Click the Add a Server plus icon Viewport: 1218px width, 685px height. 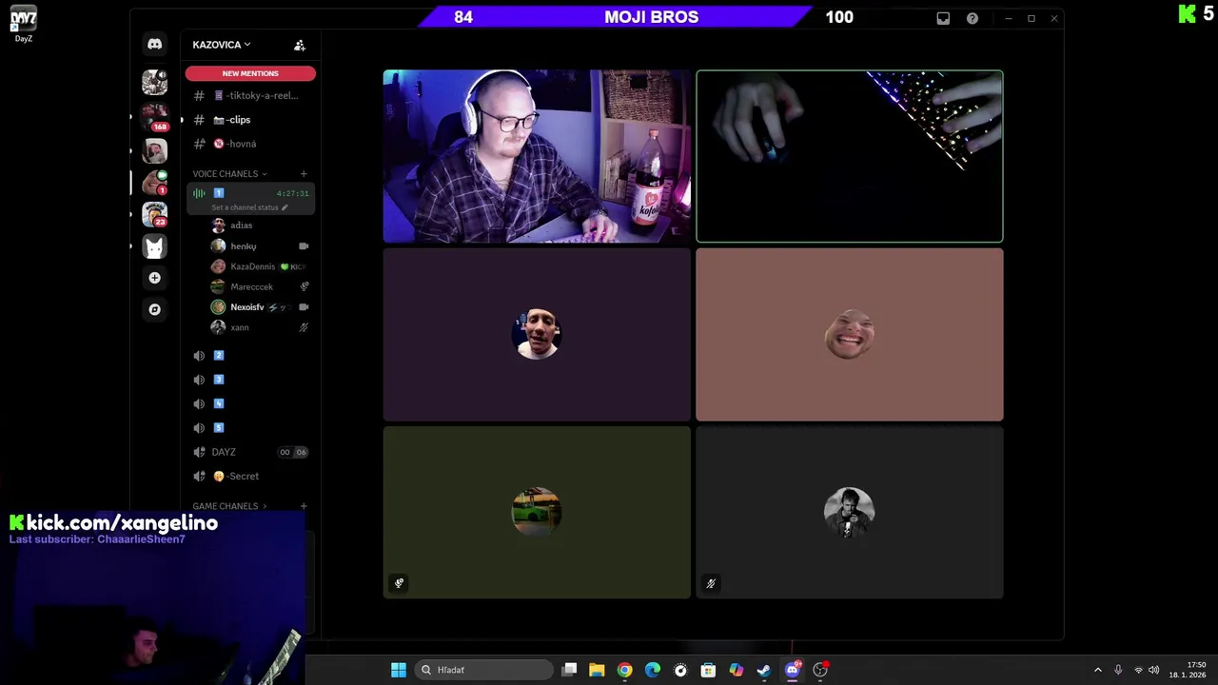pos(154,278)
